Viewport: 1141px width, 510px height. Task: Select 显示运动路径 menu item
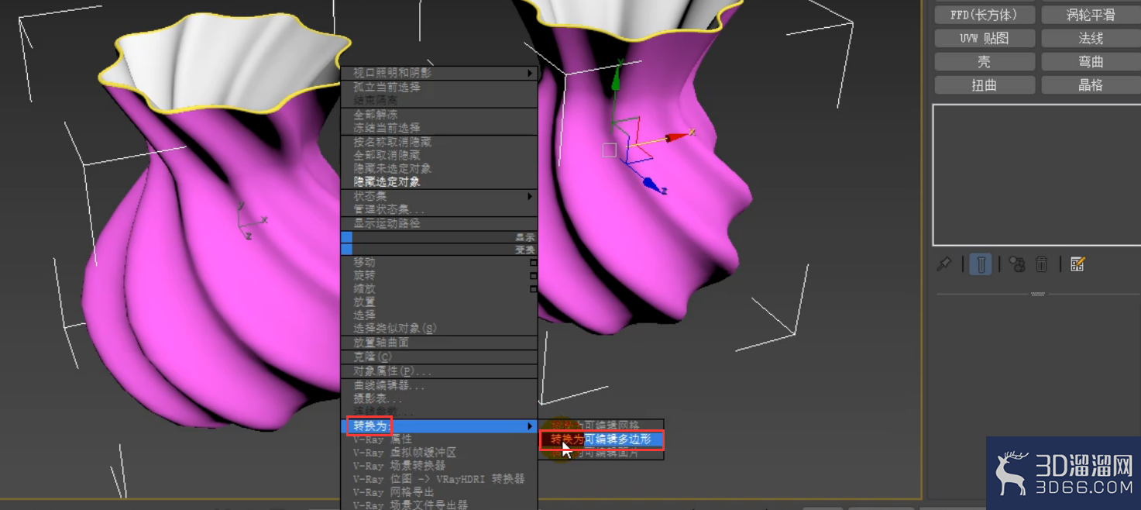439,224
